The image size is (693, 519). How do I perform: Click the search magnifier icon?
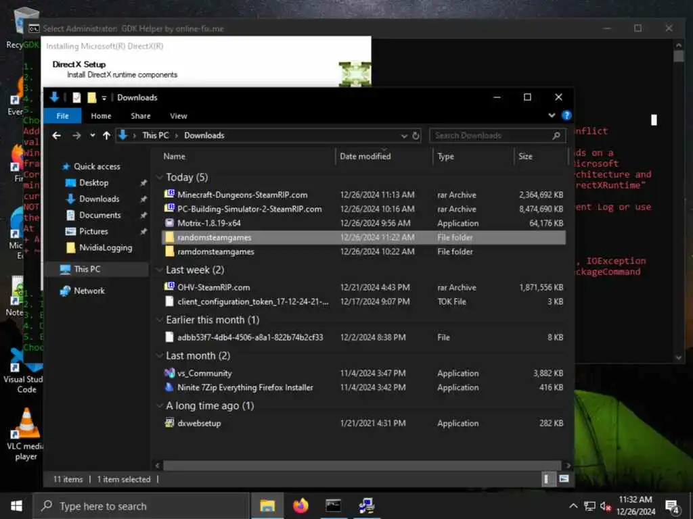point(556,135)
